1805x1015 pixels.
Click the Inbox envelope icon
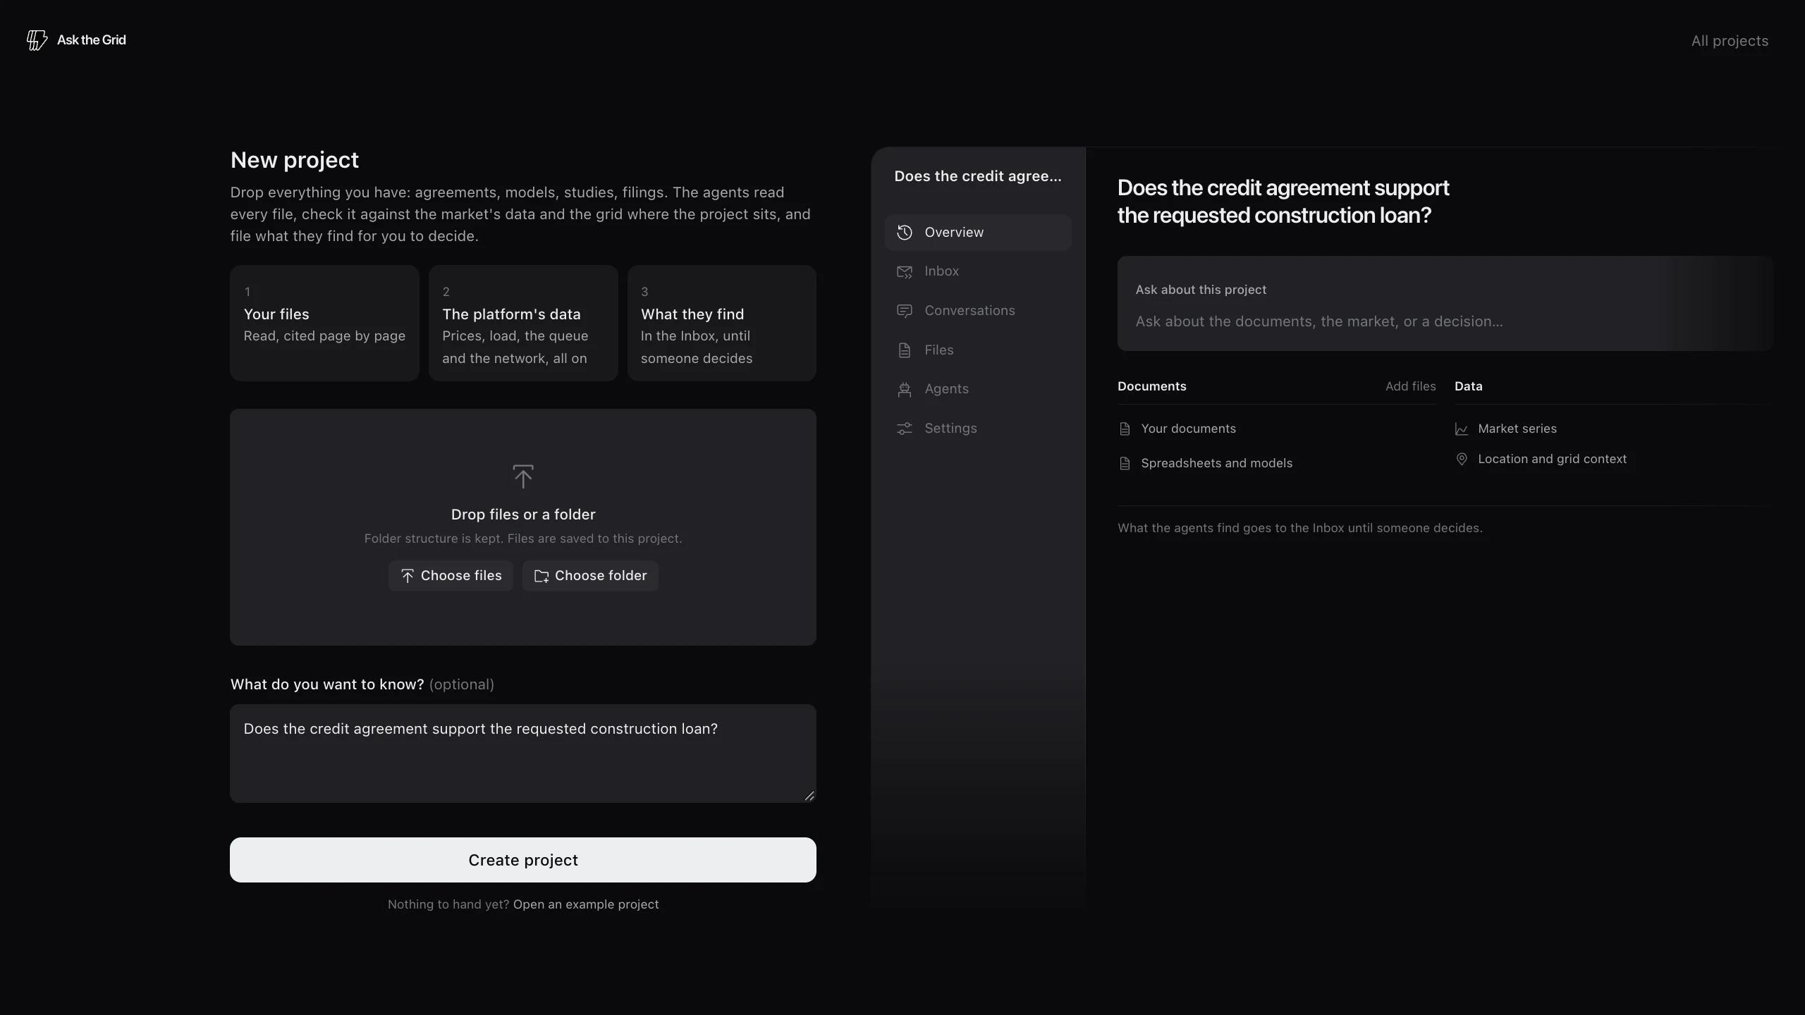click(905, 271)
